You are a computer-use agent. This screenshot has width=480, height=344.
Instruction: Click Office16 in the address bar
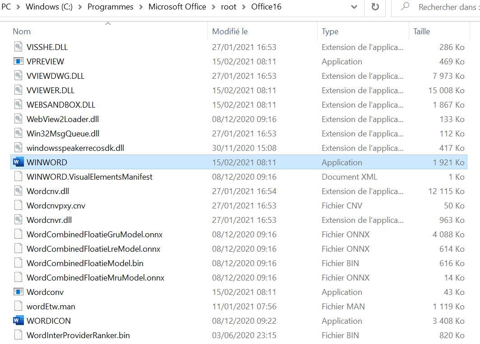pyautogui.click(x=266, y=7)
